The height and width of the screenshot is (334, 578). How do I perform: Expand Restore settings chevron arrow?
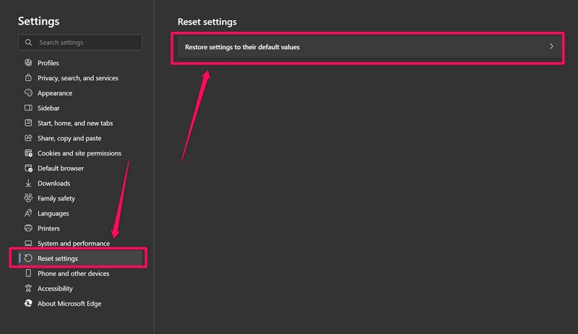(551, 47)
